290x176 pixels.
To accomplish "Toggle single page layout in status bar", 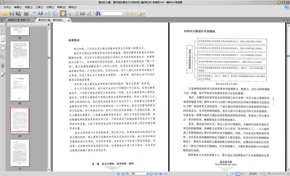I will click(229, 174).
